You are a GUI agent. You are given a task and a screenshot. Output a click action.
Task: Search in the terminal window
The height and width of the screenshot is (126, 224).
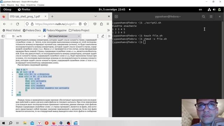point(204,16)
